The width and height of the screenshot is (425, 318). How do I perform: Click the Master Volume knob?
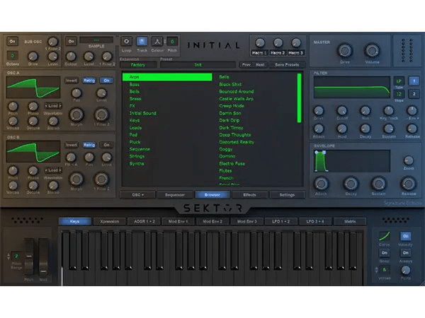pyautogui.click(x=372, y=51)
